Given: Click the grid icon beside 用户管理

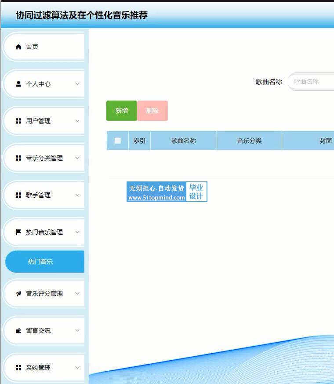Looking at the screenshot, I should pyautogui.click(x=18, y=121).
